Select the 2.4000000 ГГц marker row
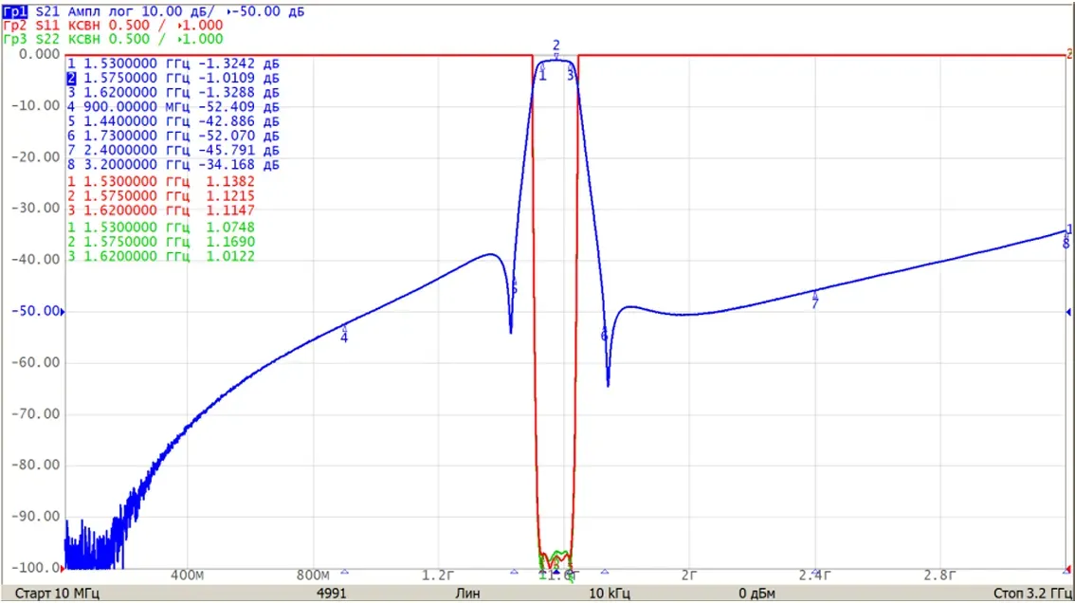Image resolution: width=1075 pixels, height=603 pixels. pos(173,150)
